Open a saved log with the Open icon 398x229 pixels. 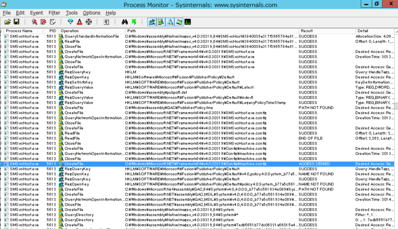coord(7,22)
